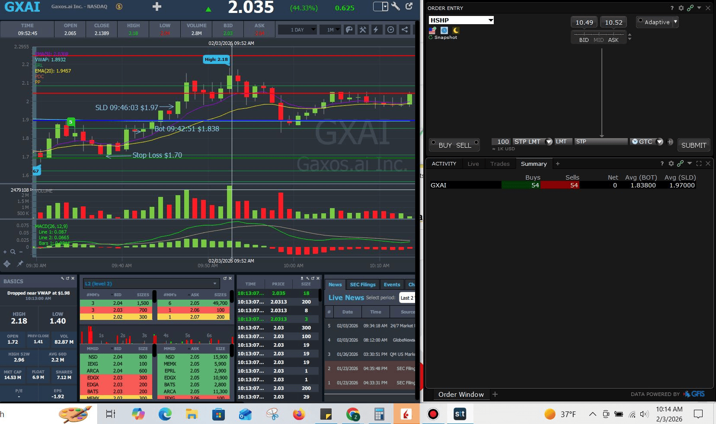Switch to the Trades activity tab
The image size is (716, 424).
coord(500,164)
